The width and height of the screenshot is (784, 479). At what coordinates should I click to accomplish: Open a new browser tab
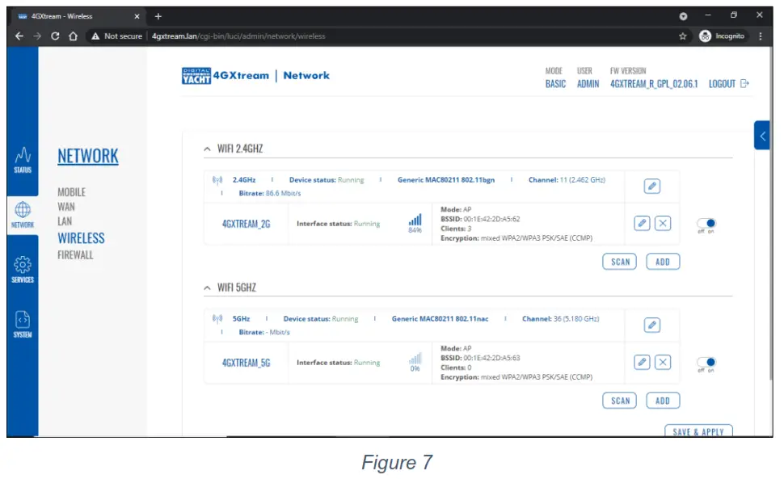158,16
